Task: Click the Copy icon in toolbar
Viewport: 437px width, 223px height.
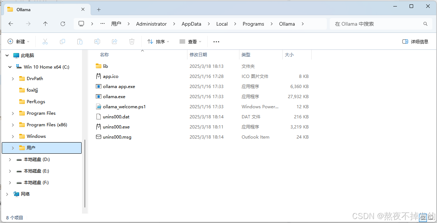Action: click(62, 41)
